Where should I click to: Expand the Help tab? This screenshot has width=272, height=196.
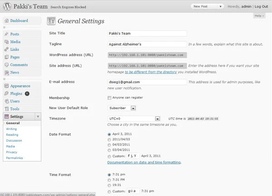(x=259, y=16)
